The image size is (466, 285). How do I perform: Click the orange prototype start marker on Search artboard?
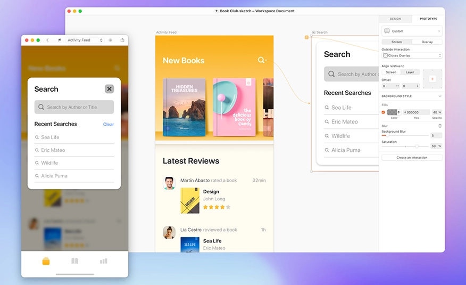[x=306, y=37]
